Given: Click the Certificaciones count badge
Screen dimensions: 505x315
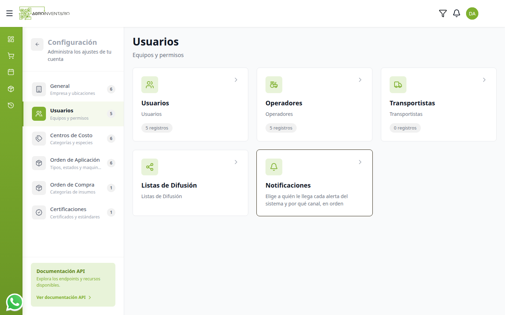Looking at the screenshot, I should (111, 212).
